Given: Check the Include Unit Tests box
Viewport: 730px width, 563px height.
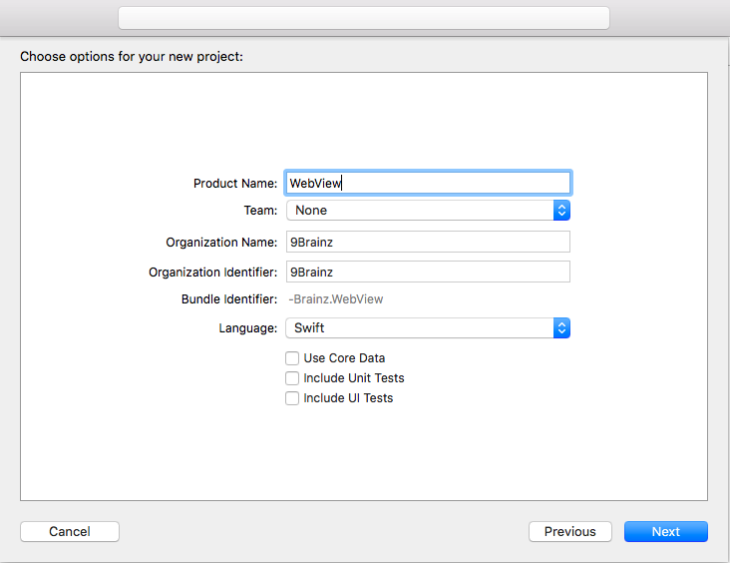Looking at the screenshot, I should tap(292, 378).
